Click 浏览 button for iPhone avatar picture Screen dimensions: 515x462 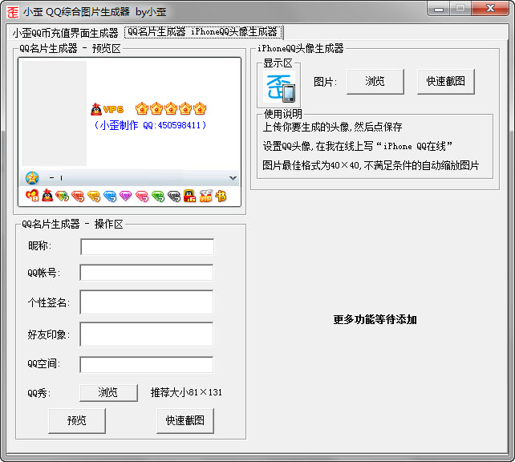click(x=375, y=81)
